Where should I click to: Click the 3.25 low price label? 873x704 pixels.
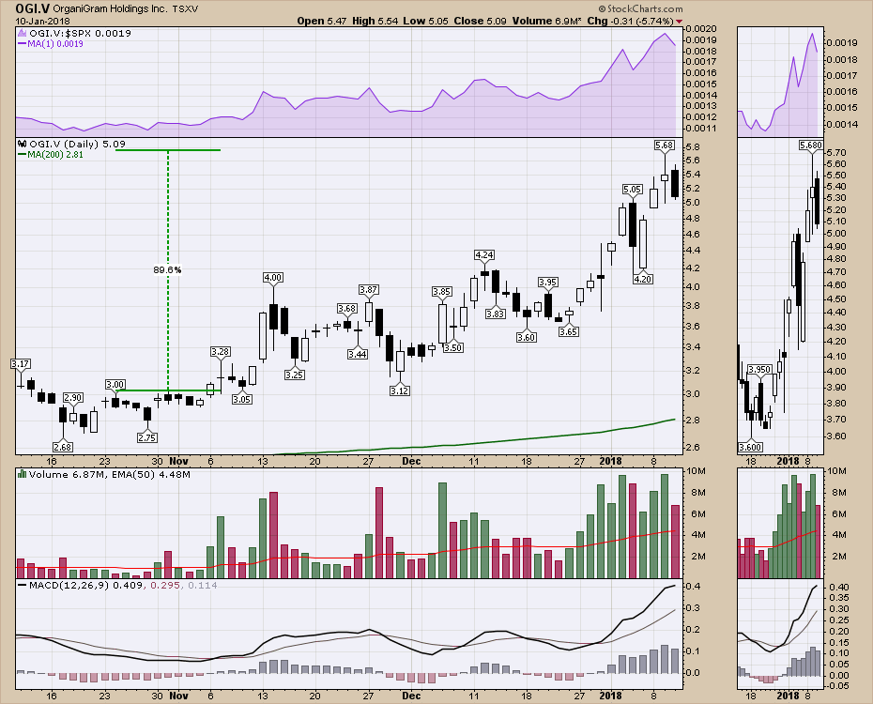point(294,375)
